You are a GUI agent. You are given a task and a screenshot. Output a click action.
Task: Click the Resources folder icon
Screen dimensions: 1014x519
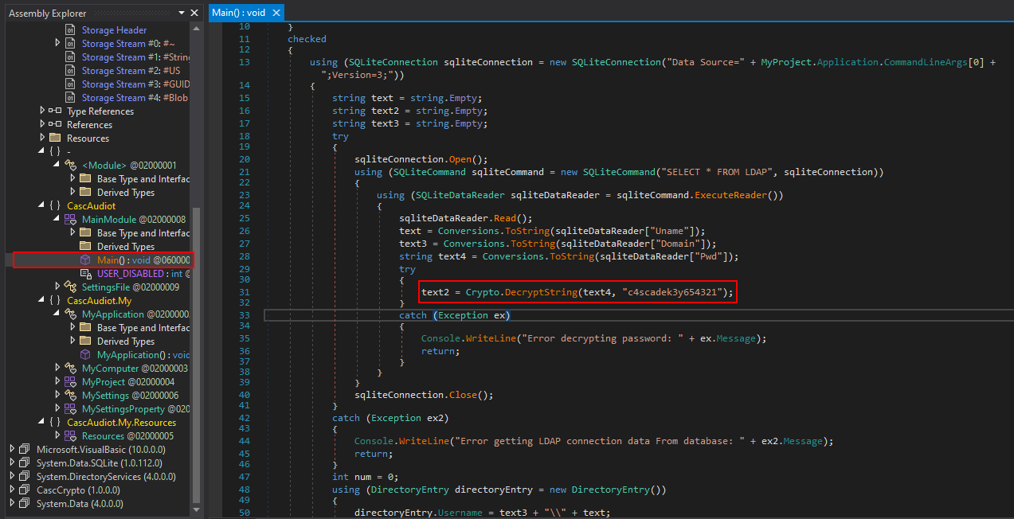click(55, 139)
